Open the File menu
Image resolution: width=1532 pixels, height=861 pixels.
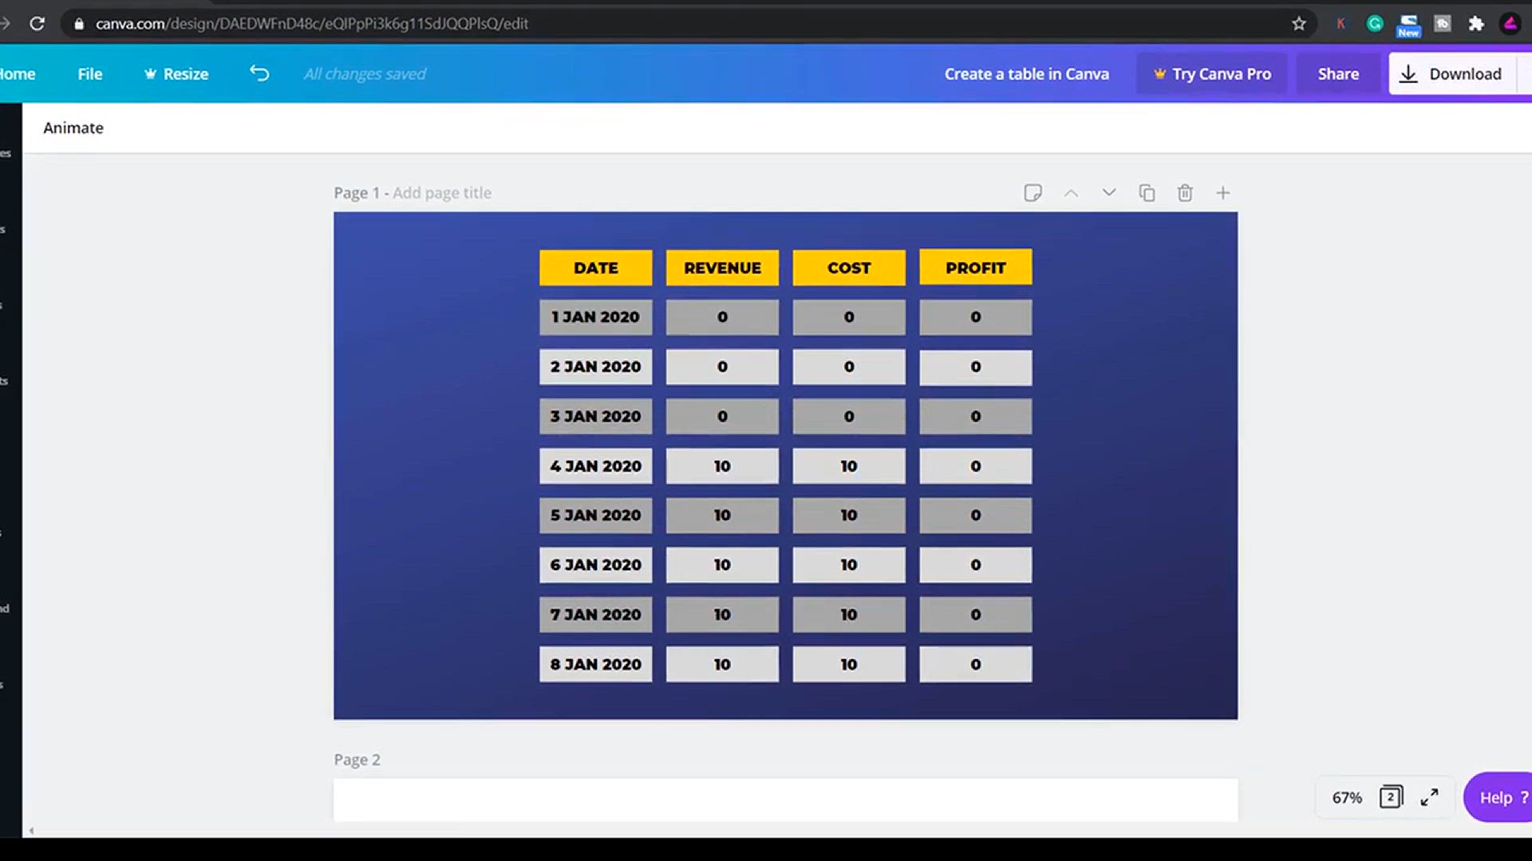click(x=90, y=73)
